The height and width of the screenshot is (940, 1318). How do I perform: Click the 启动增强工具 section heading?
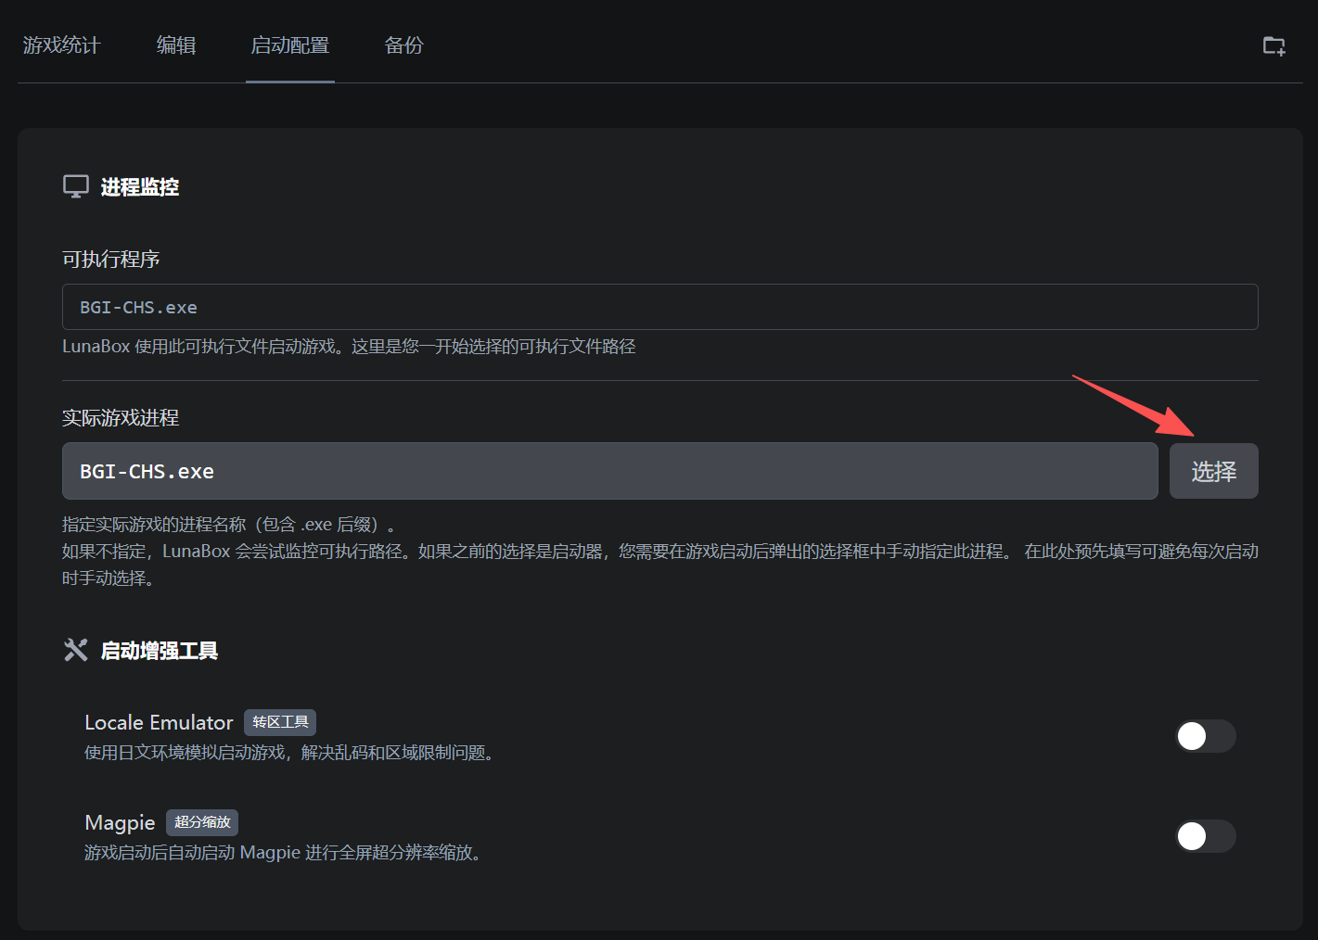pyautogui.click(x=160, y=651)
